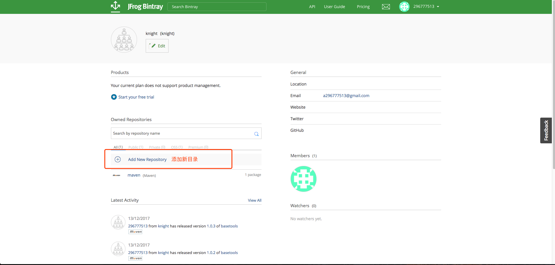Select the Private (0) tab
The image size is (555, 265).
(157, 147)
